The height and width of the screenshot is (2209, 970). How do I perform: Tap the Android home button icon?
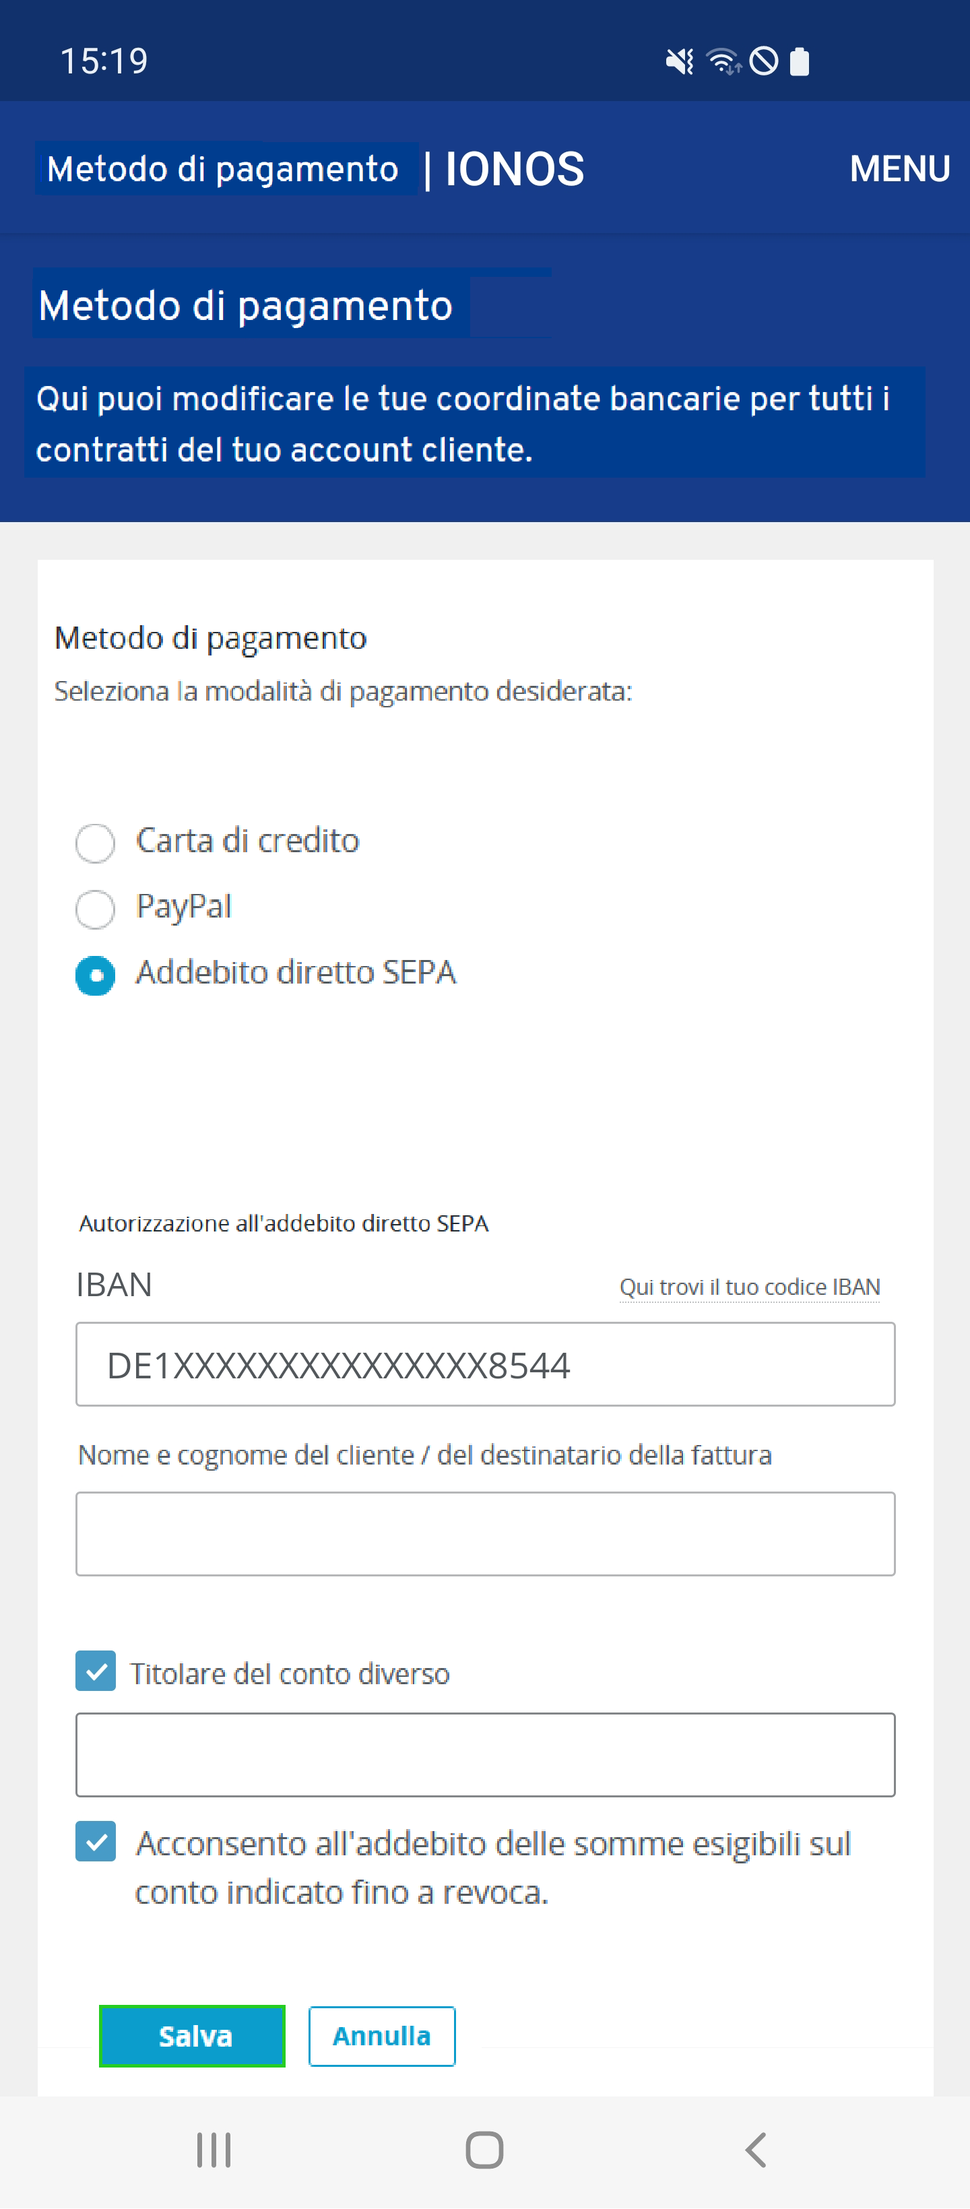coord(484,2150)
